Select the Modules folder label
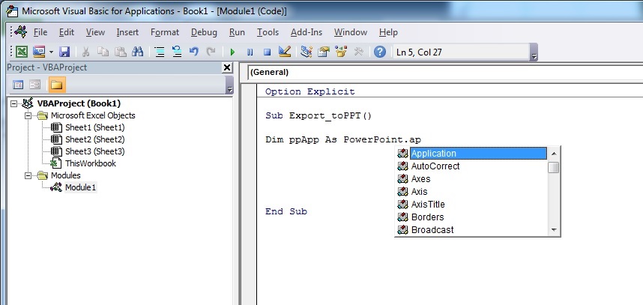Viewport: 643px width, 305px height. 66,175
